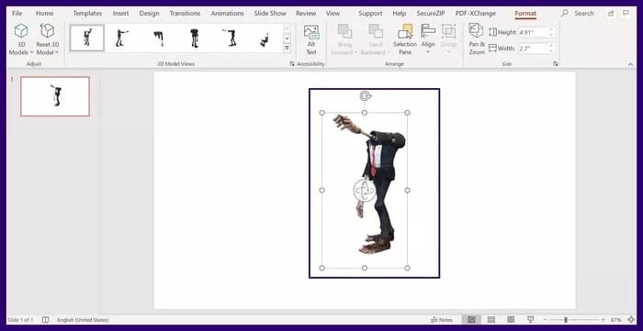
Task: Increase the Width with the up stepper
Action: click(x=551, y=46)
